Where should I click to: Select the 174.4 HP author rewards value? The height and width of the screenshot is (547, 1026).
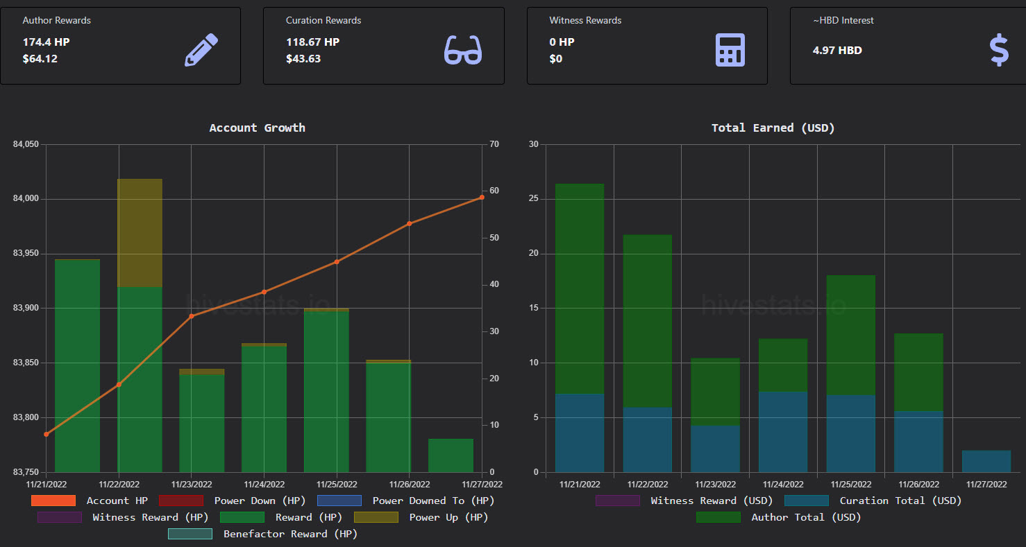pyautogui.click(x=47, y=42)
